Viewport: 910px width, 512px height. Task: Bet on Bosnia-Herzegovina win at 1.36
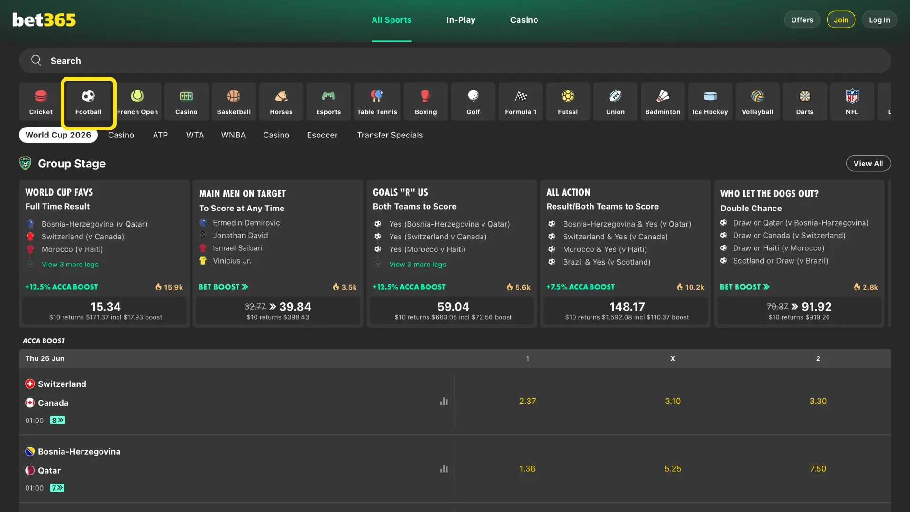[x=528, y=469]
